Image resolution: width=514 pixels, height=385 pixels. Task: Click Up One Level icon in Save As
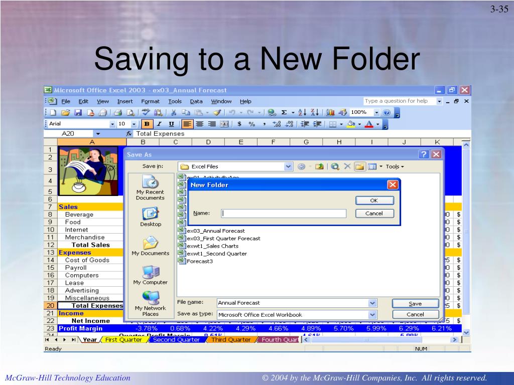coord(319,166)
